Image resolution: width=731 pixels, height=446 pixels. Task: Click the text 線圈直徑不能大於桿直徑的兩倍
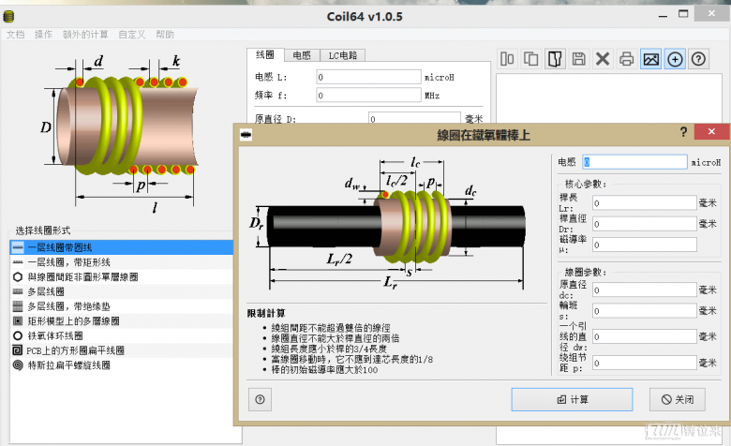pos(336,338)
